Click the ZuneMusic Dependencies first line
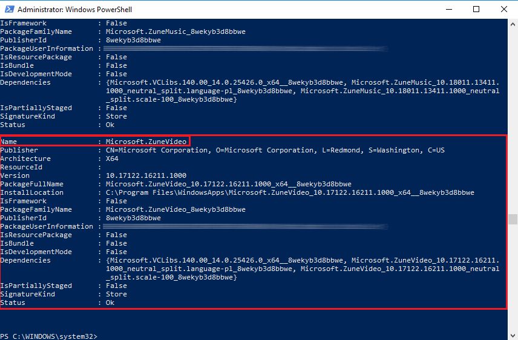 click(303, 82)
